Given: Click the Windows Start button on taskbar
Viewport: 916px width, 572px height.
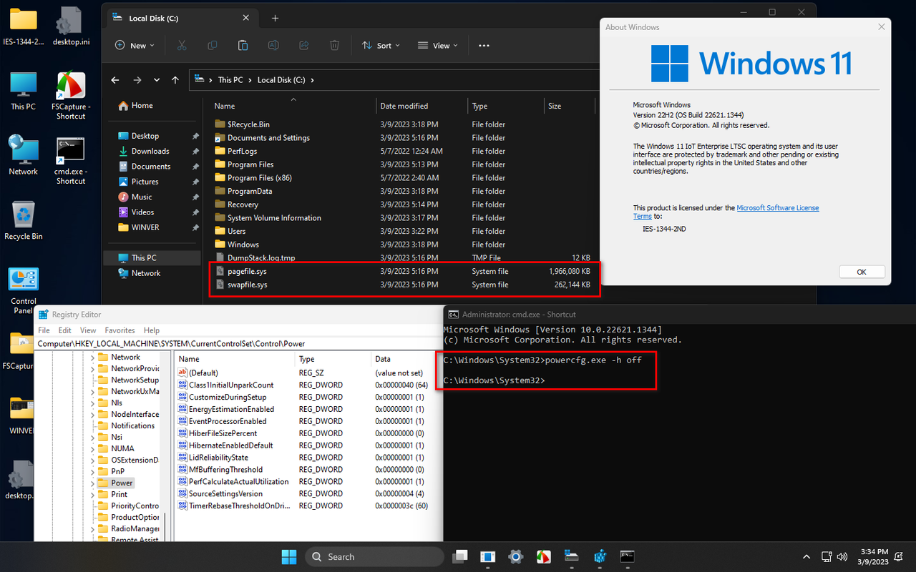Looking at the screenshot, I should 289,556.
